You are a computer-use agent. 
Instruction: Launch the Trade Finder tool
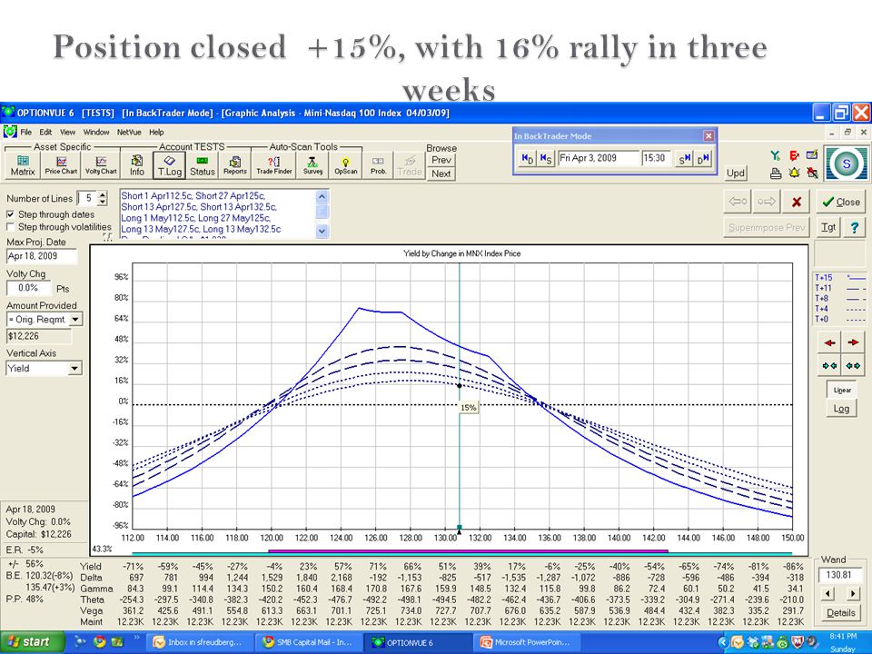click(x=273, y=165)
